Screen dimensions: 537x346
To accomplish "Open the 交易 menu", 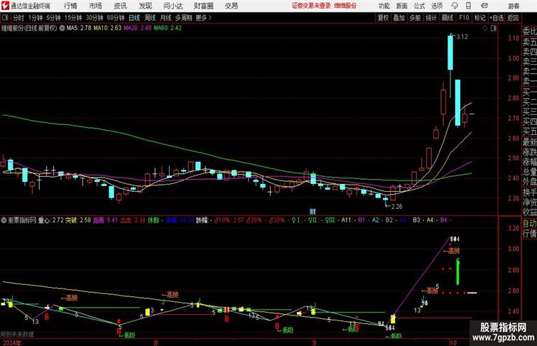I will tap(231, 6).
